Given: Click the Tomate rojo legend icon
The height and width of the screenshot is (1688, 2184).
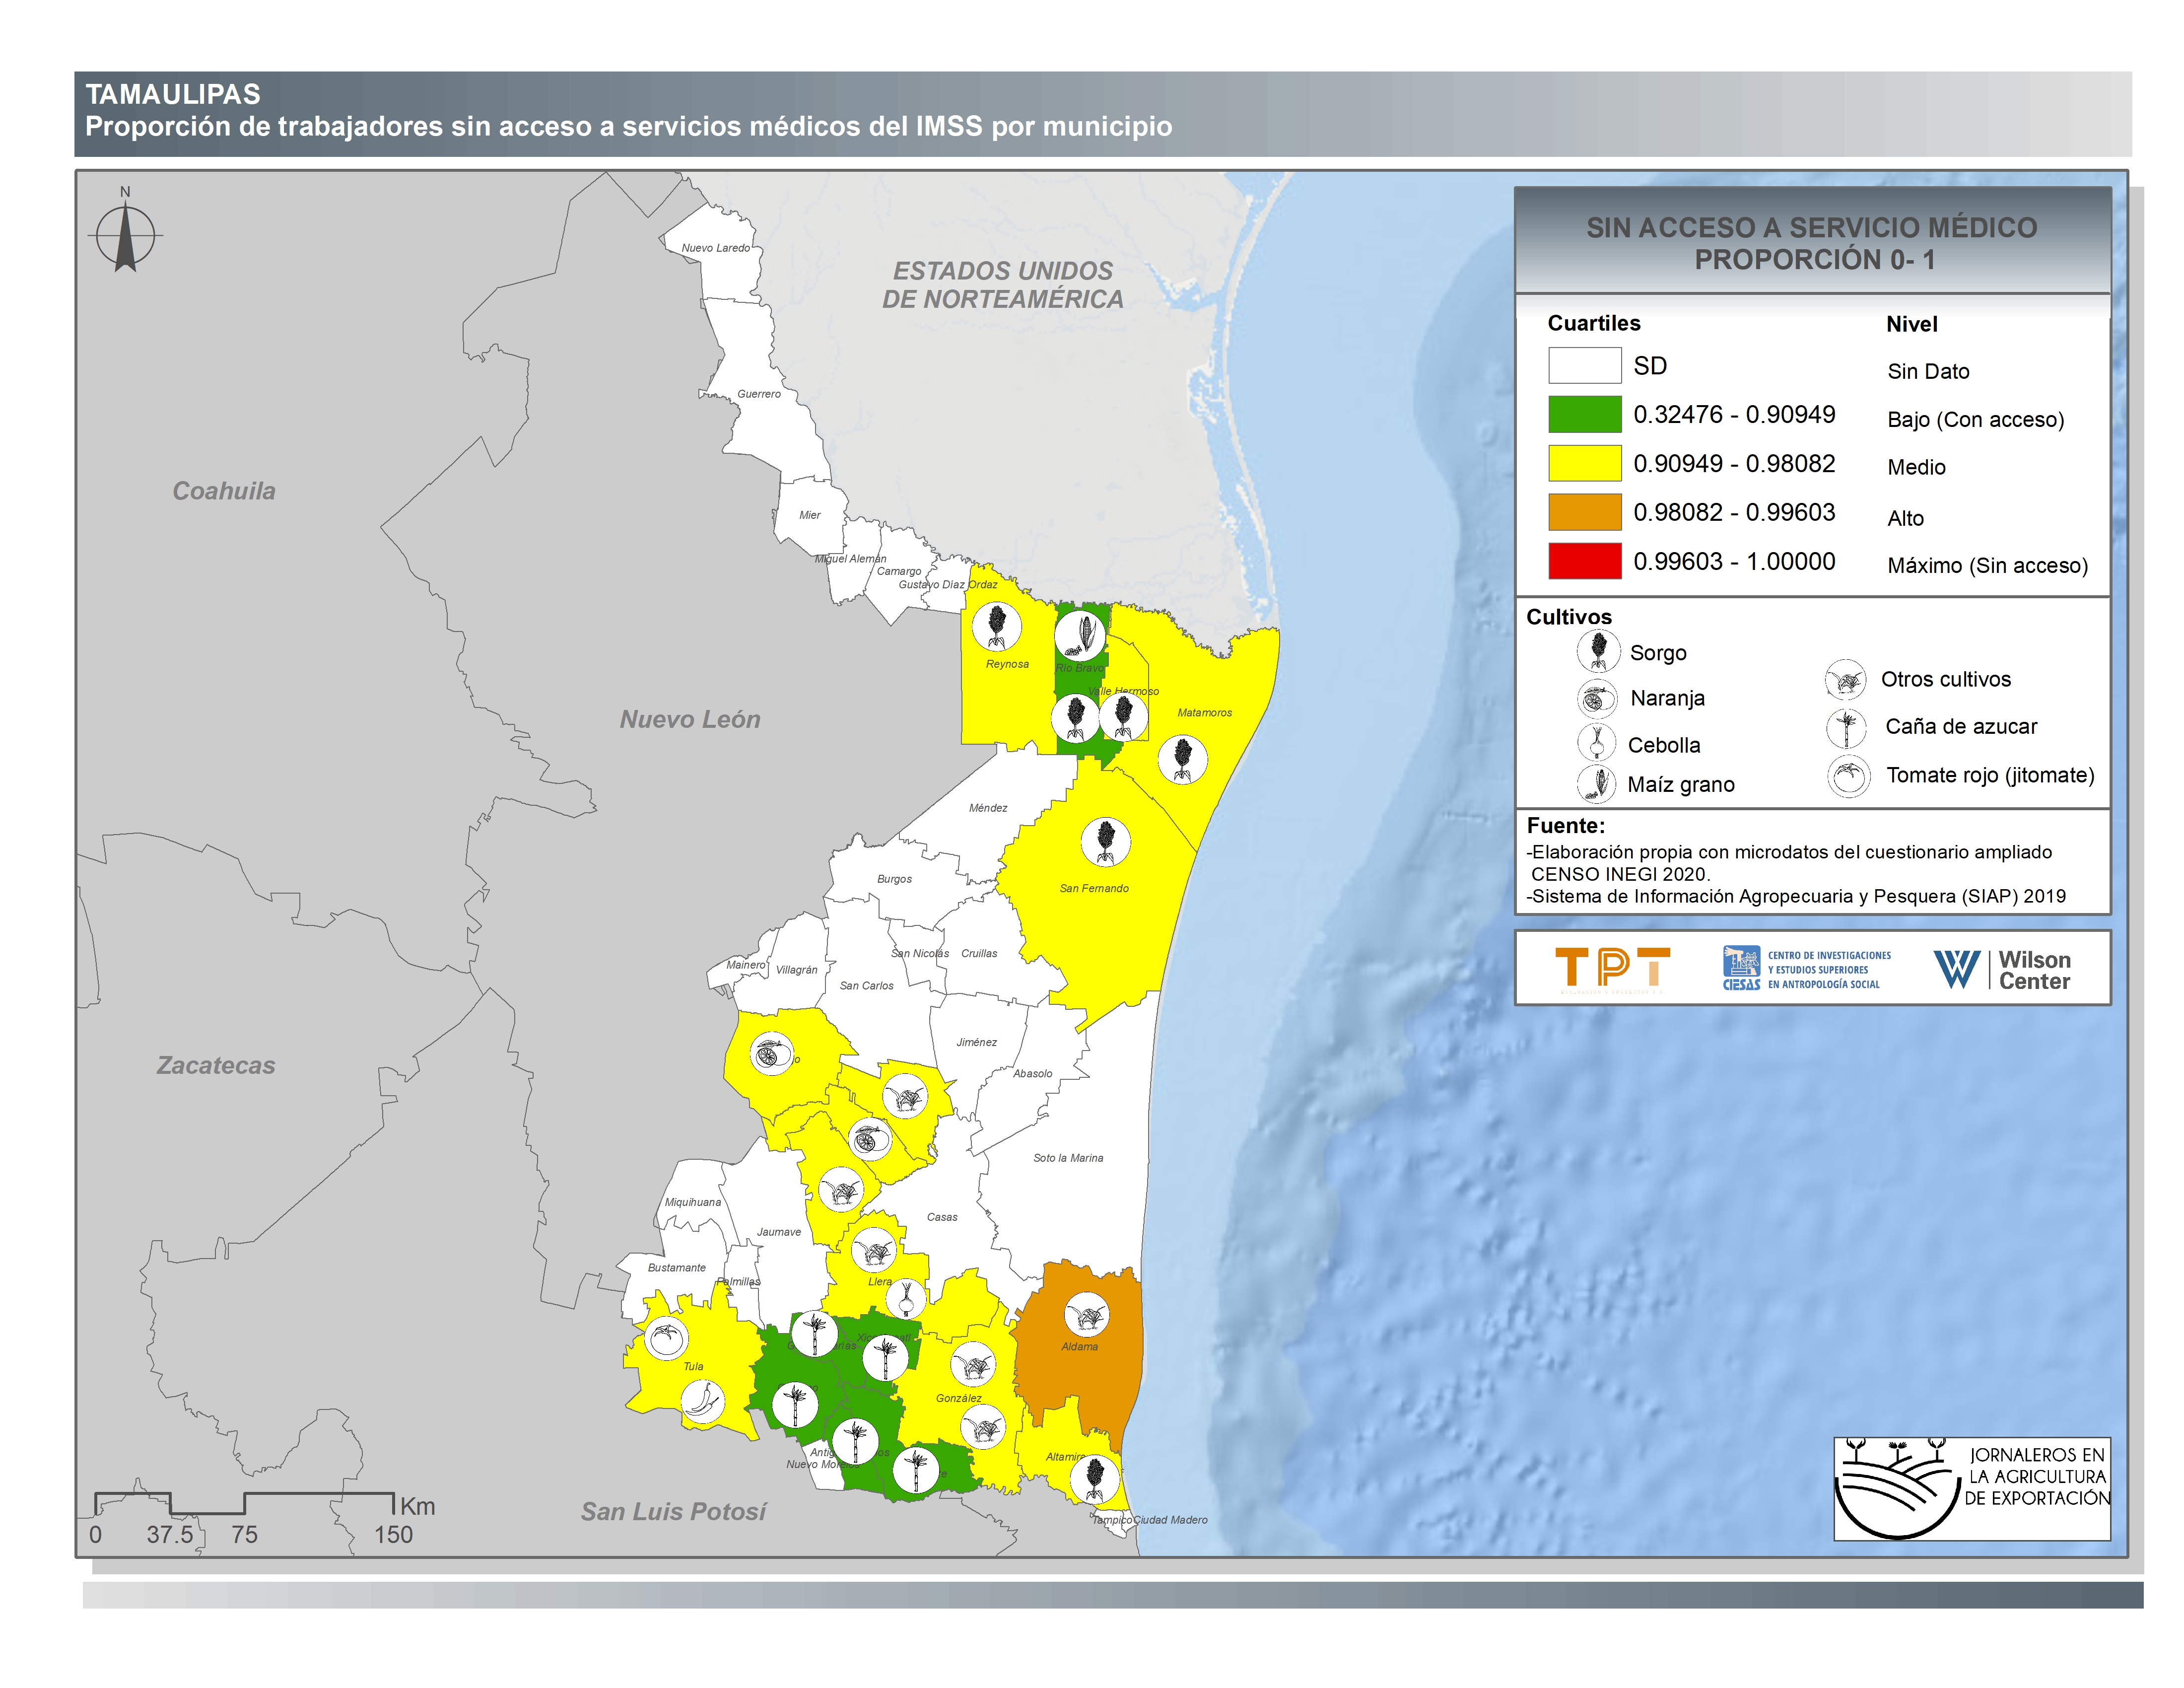Looking at the screenshot, I should [1848, 775].
